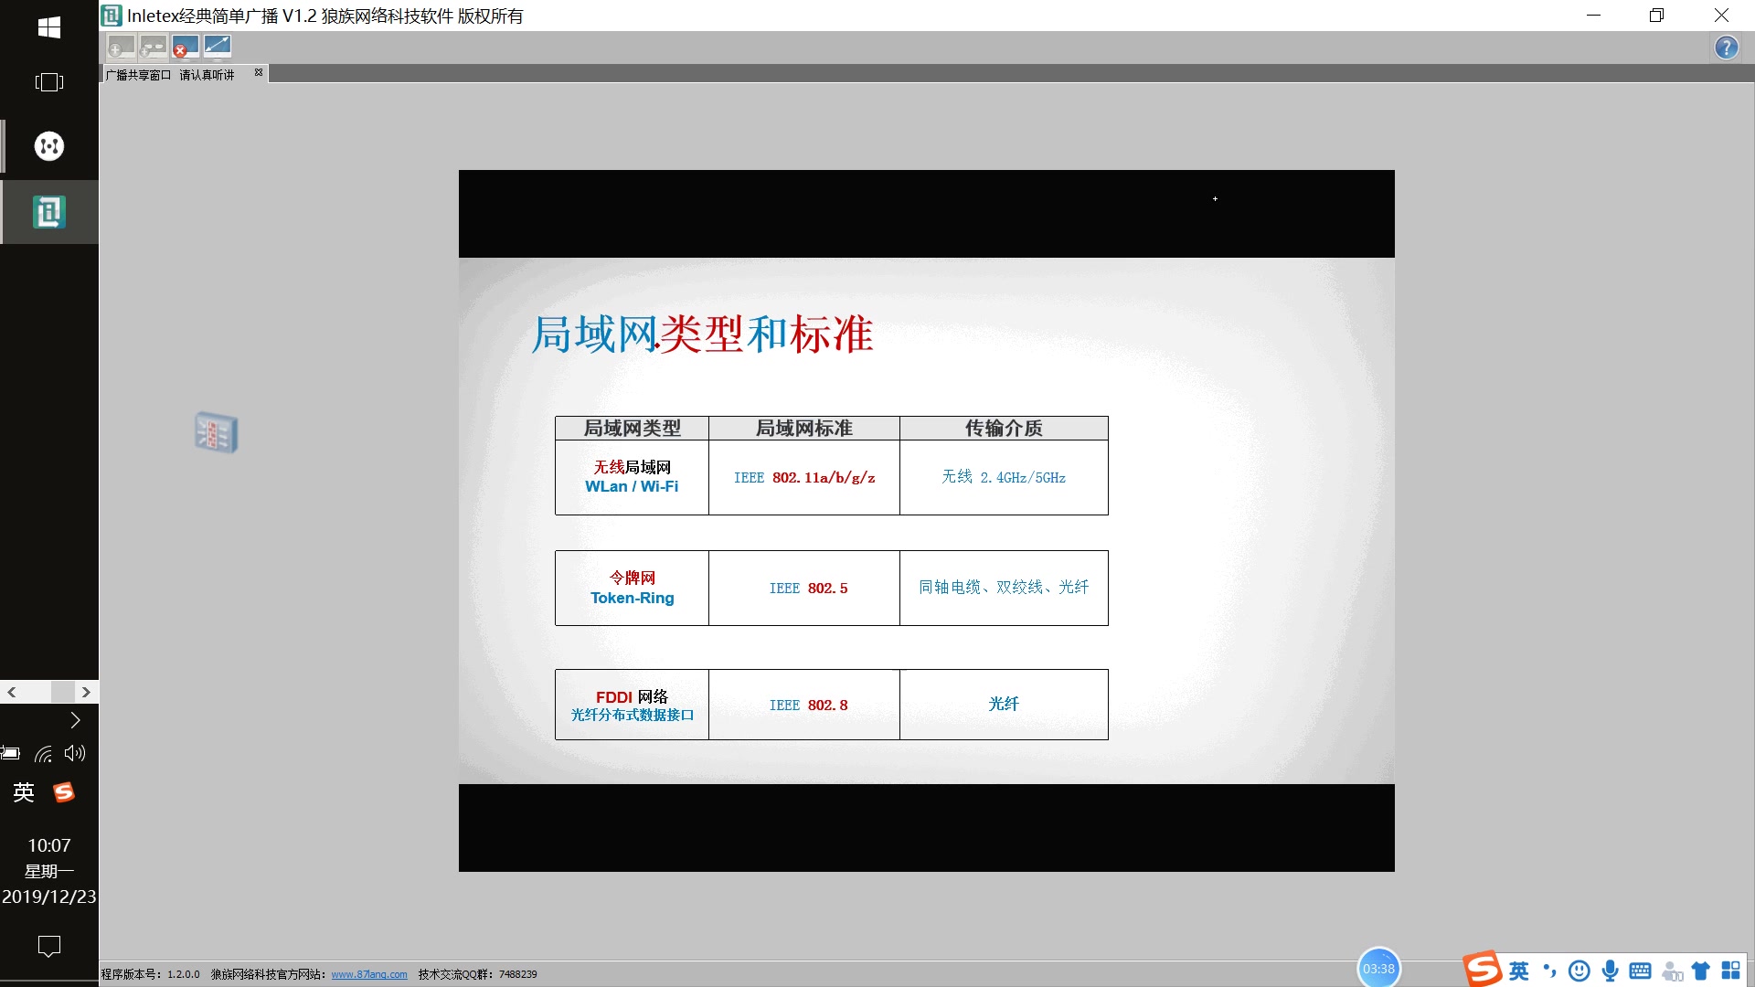Viewport: 1755px width, 987px height.
Task: Start Sogou voice input microphone
Action: [1611, 971]
